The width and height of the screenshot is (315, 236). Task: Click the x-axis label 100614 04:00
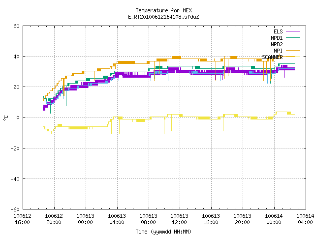click(305, 219)
